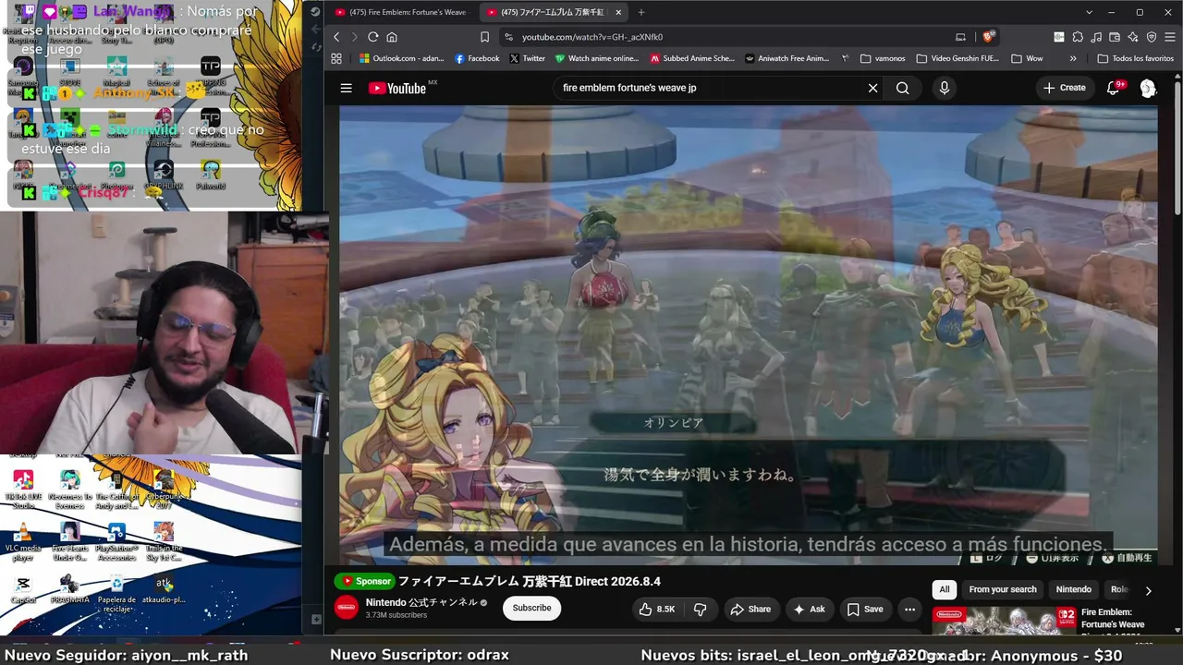1183x665 pixels.
Task: Switch to the Fire Emblem: Fortune's Weave tab
Action: tap(401, 12)
